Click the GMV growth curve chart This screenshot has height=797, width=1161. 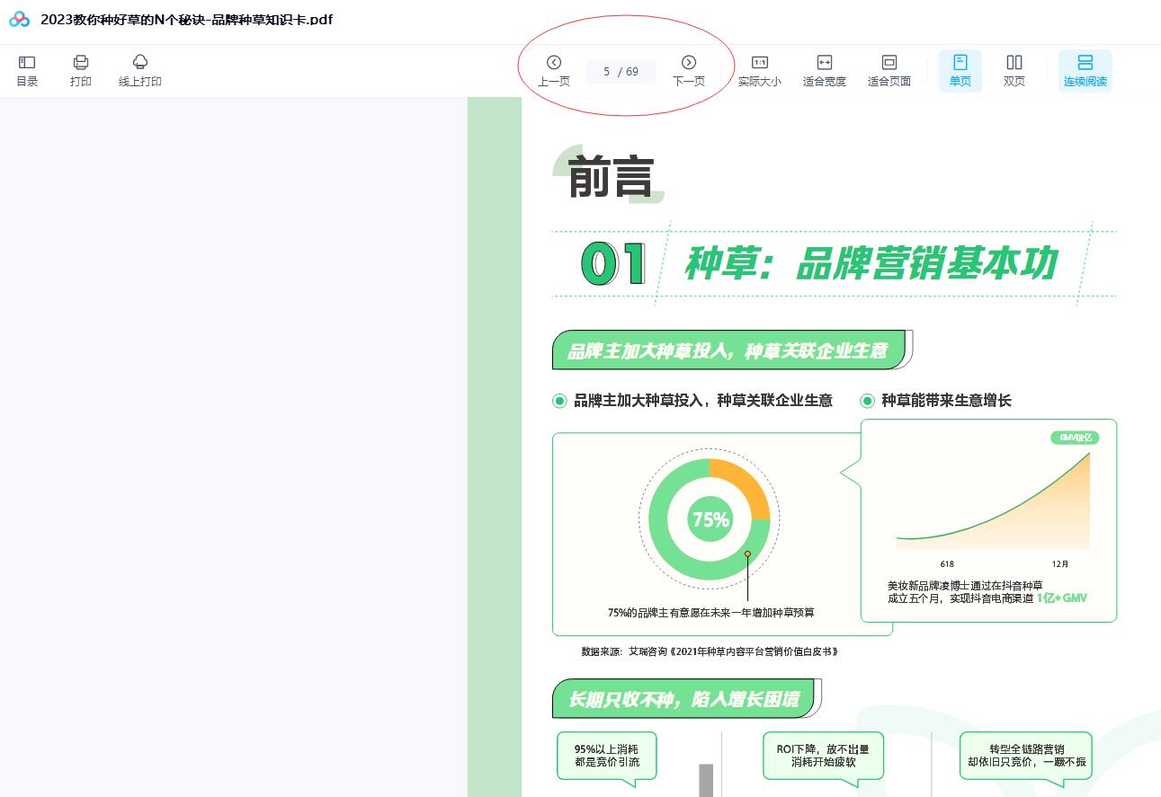tap(993, 503)
